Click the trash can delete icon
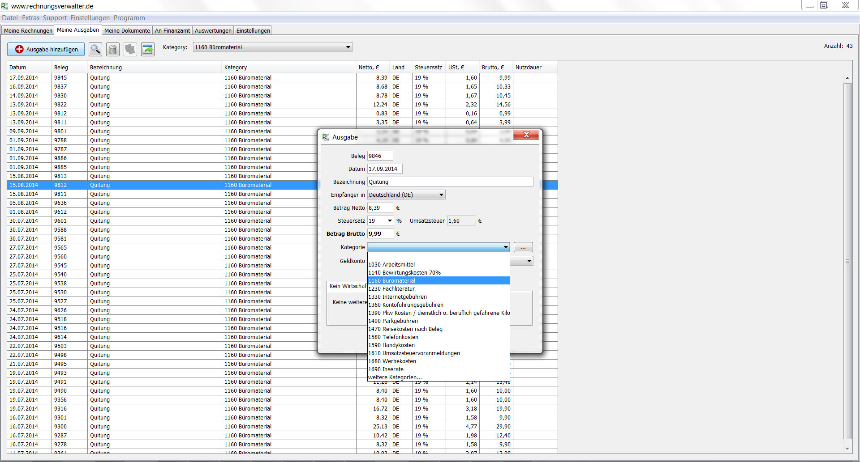Image resolution: width=860 pixels, height=462 pixels. 113,49
